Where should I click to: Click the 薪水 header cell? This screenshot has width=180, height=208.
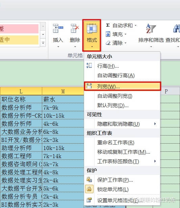[x=63, y=99]
